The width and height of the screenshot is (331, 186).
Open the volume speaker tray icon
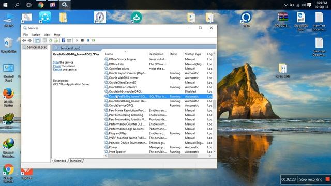(304, 5)
